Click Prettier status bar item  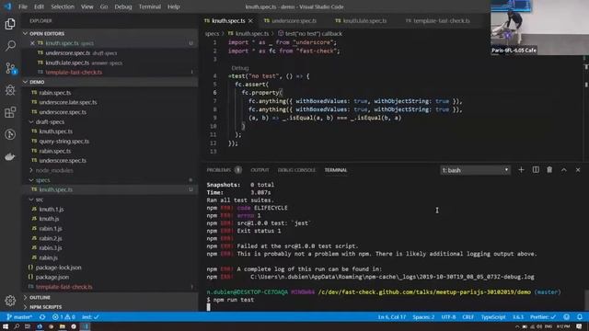tap(543, 317)
